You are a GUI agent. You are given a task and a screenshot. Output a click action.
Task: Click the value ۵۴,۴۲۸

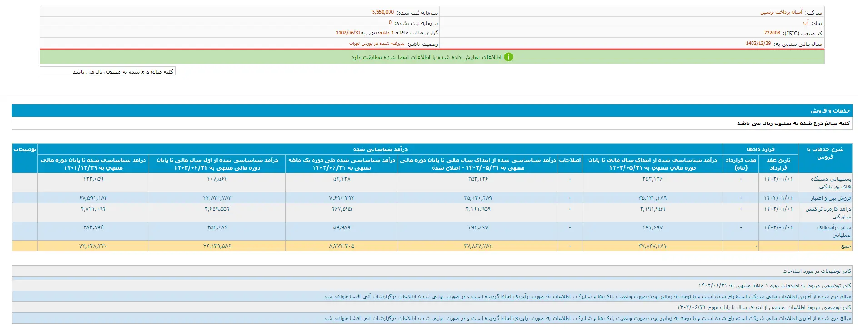click(x=342, y=179)
